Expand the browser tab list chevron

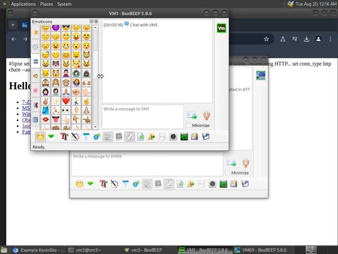click(x=13, y=25)
